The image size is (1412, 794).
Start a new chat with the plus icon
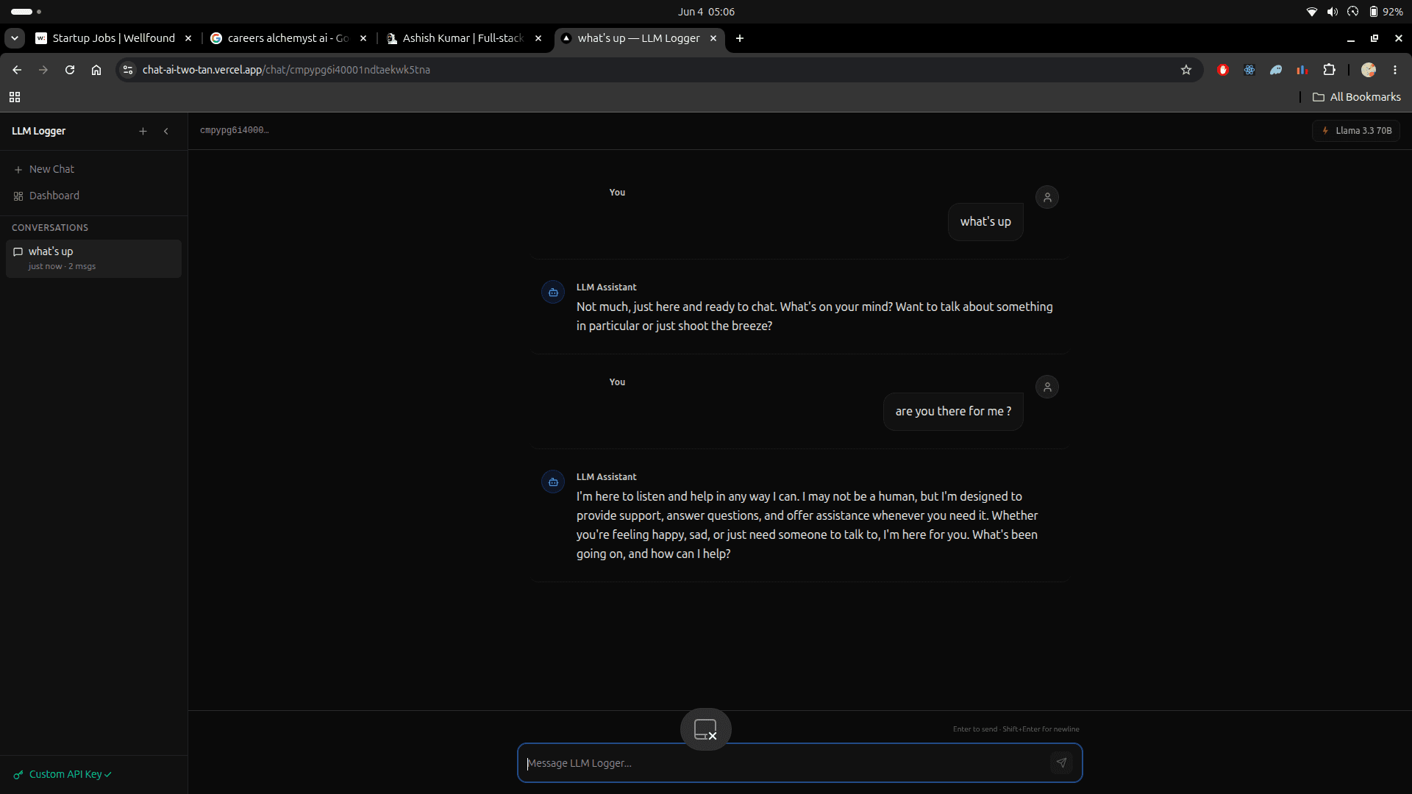(x=143, y=131)
